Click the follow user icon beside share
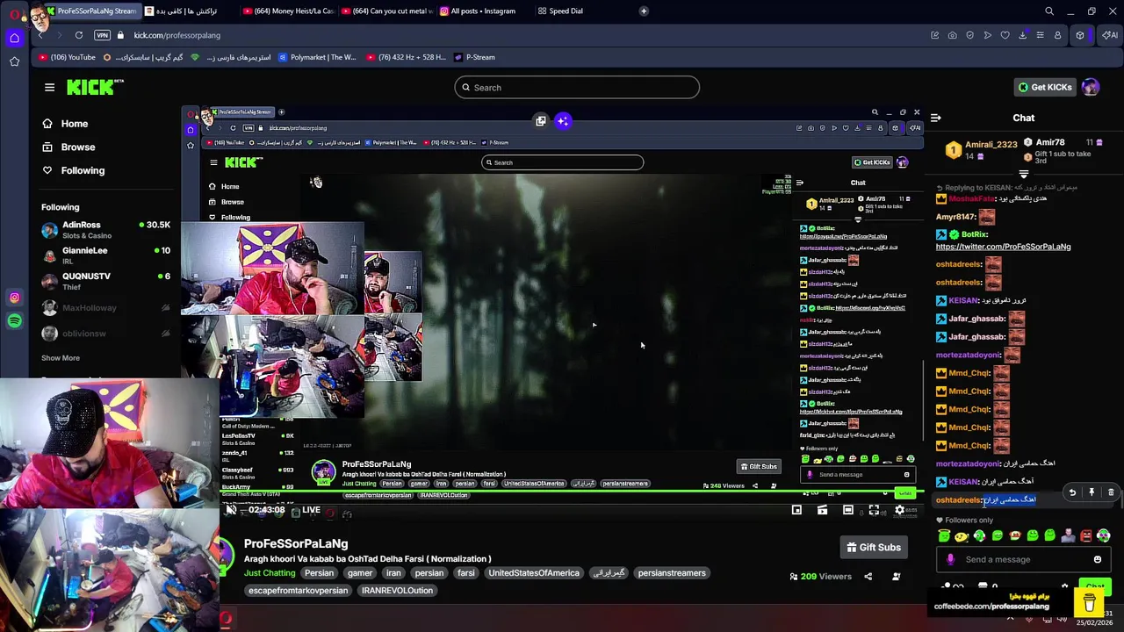Viewport: 1124px width, 632px height. pos(896,577)
